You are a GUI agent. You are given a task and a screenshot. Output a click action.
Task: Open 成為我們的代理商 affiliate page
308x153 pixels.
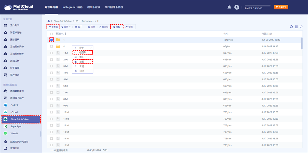19,142
